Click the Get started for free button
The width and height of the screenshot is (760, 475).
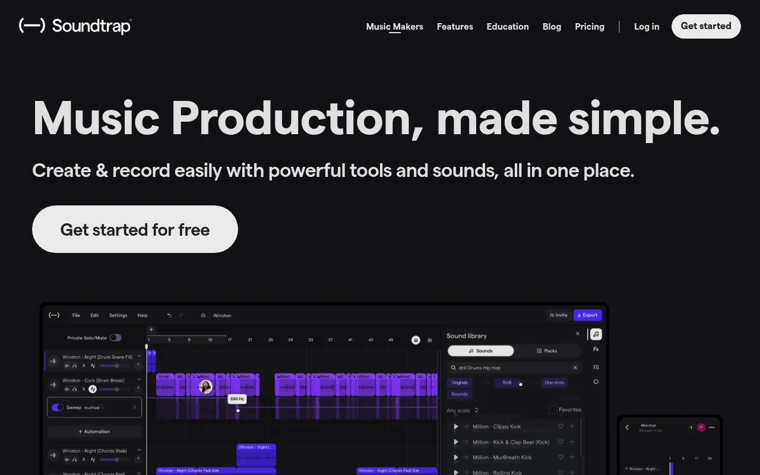[x=135, y=229]
